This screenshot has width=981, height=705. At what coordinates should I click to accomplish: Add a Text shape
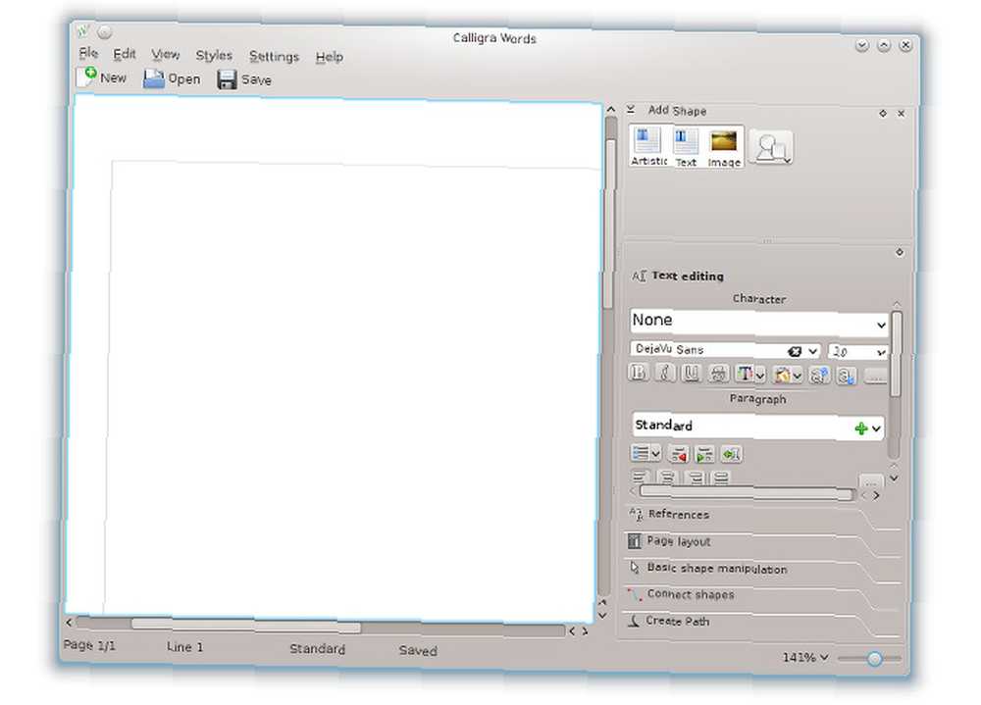tap(686, 148)
